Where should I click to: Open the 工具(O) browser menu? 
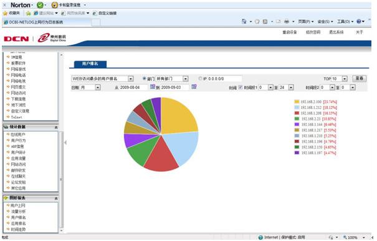(x=343, y=22)
